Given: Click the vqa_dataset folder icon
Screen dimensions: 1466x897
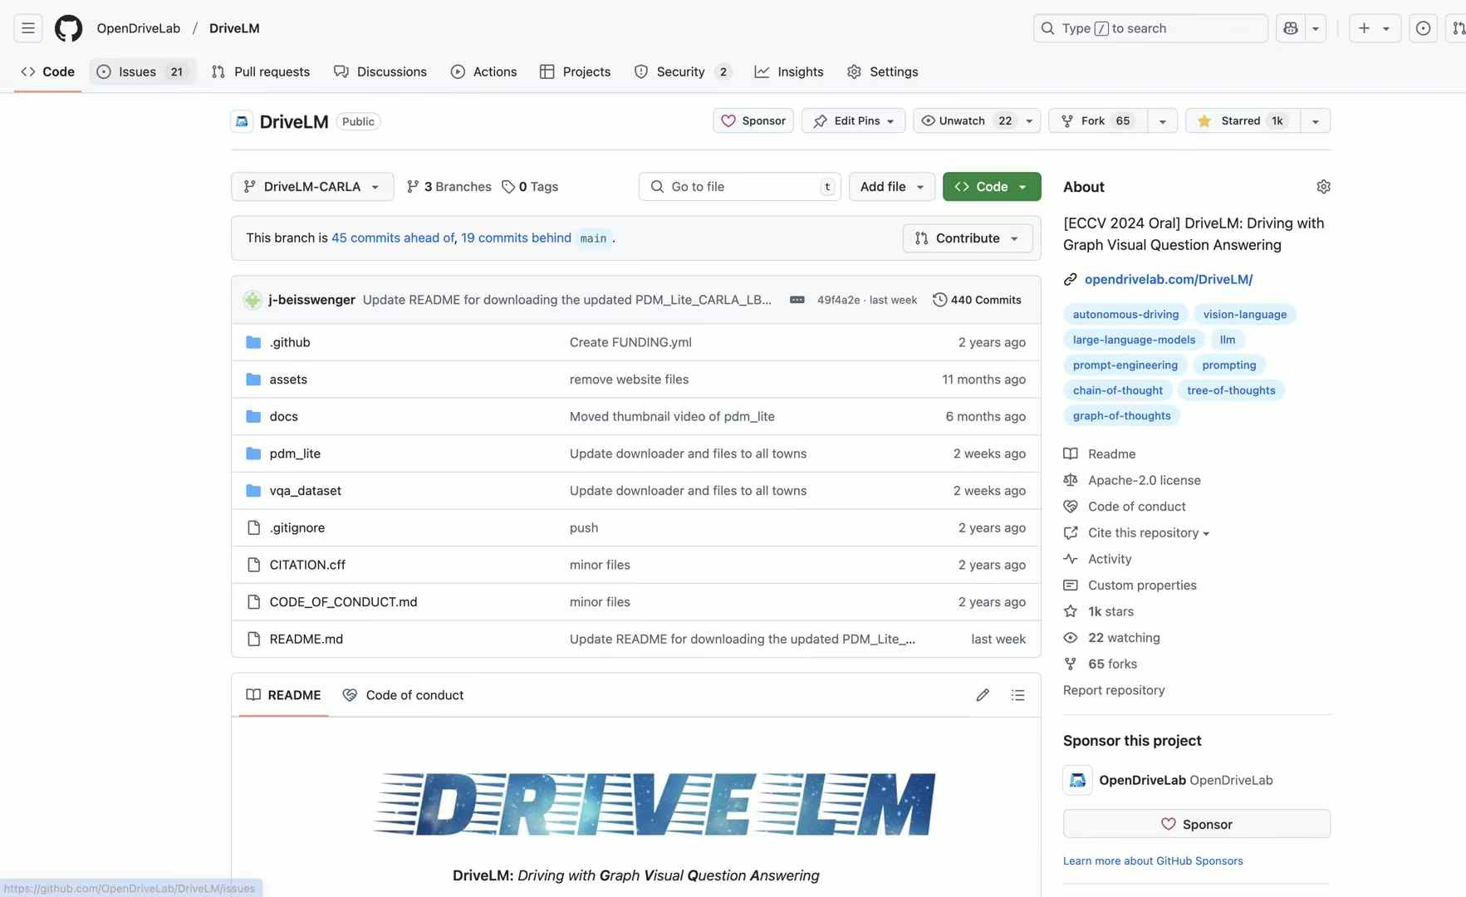Looking at the screenshot, I should tap(253, 491).
